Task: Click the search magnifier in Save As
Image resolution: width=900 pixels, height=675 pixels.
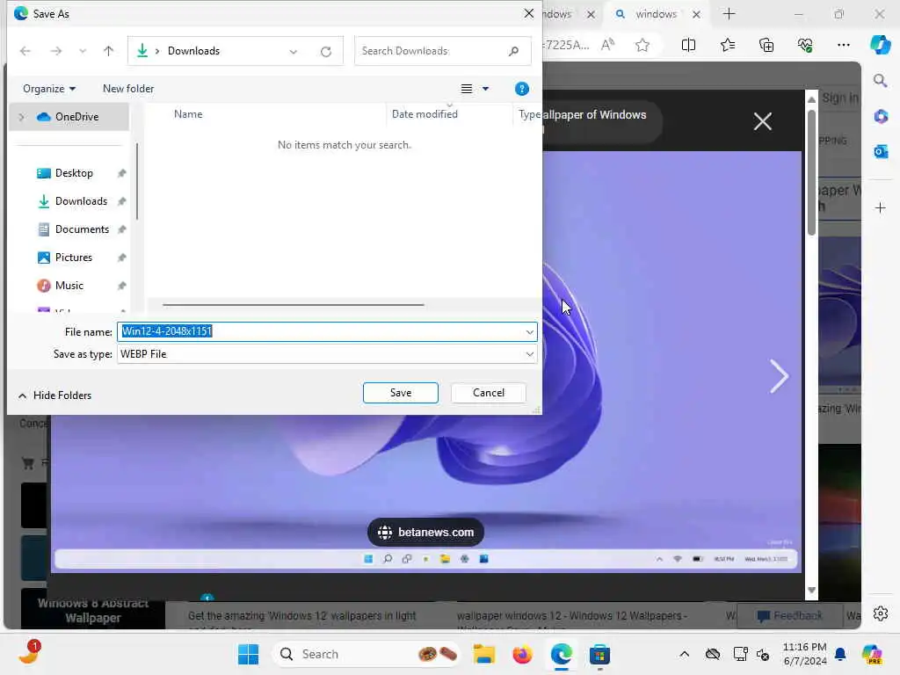Action: [x=513, y=51]
